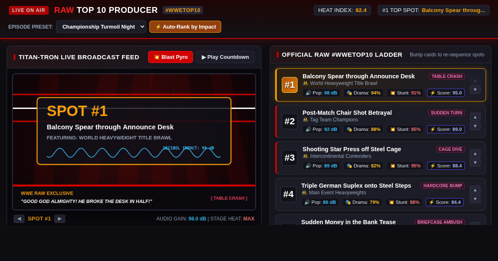Click Pop 89 dB stat chip

[x=321, y=166]
